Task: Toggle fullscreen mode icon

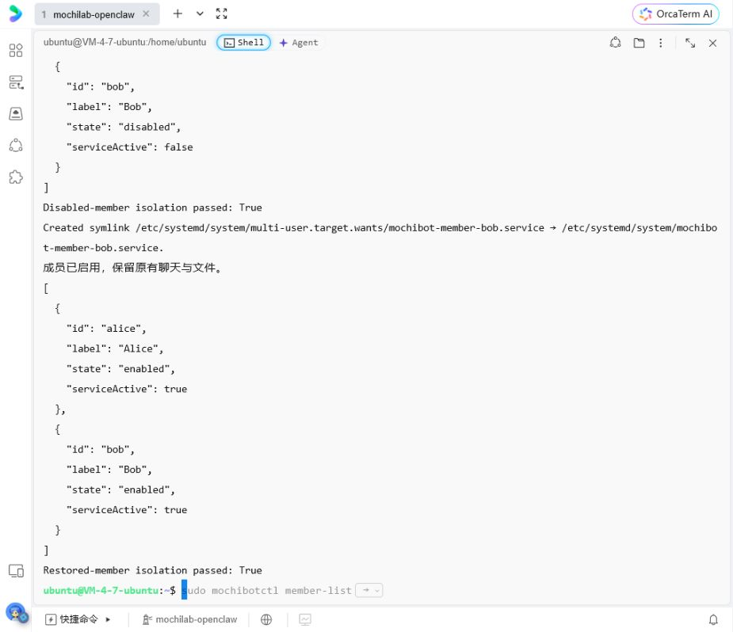Action: [222, 14]
